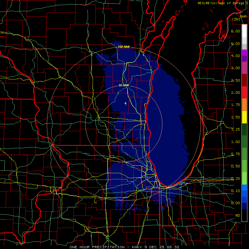Click the 2.00 legend value
This screenshot has height=249, width=249.
click(x=235, y=93)
